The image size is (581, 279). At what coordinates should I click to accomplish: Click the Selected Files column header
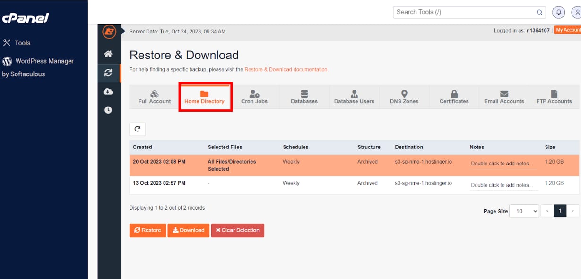click(x=225, y=147)
